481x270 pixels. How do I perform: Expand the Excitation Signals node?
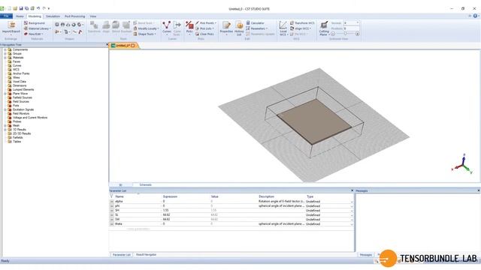point(5,109)
